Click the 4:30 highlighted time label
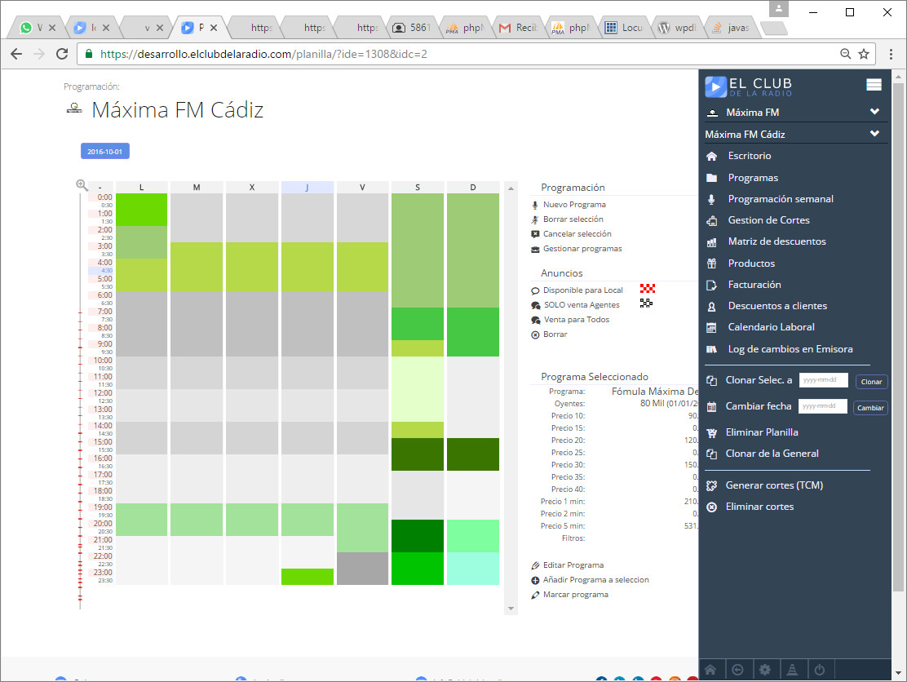Image resolution: width=907 pixels, height=682 pixels. tap(106, 271)
